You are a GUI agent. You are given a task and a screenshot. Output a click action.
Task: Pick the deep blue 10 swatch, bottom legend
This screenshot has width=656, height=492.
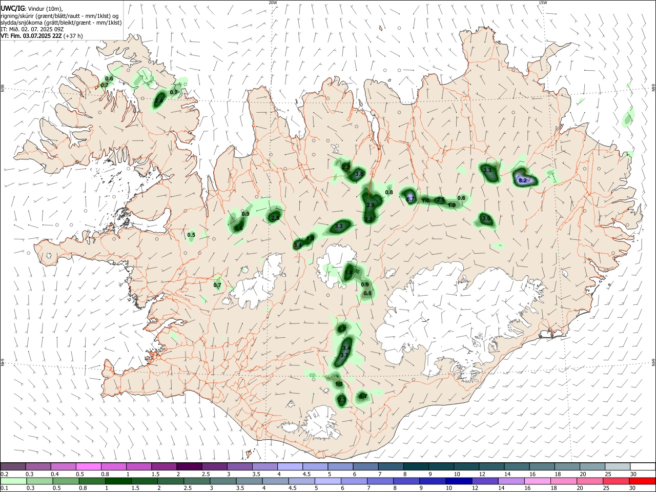point(458,481)
